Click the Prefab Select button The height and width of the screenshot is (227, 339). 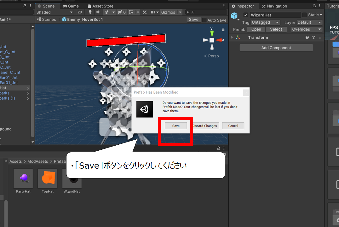click(276, 29)
